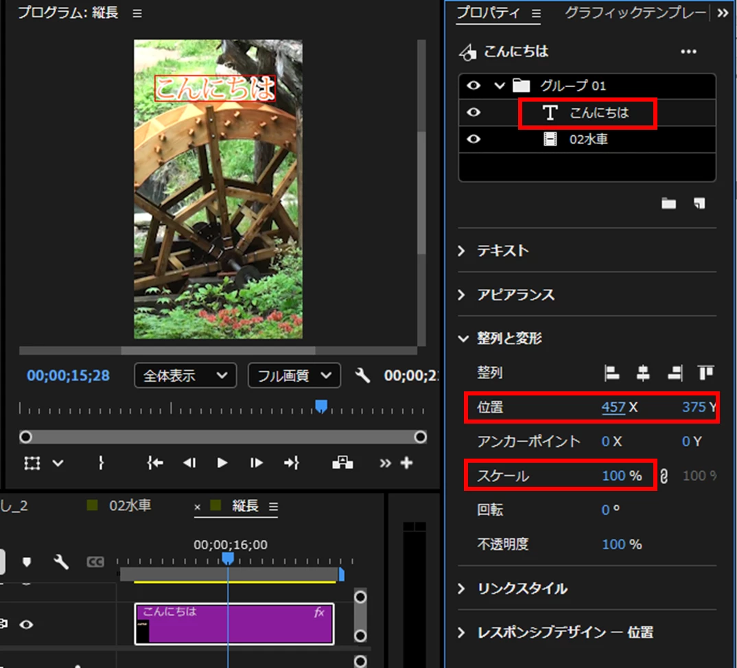This screenshot has height=668, width=737.
Task: Align horizontal center icon in 整列 row
Action: [x=643, y=373]
